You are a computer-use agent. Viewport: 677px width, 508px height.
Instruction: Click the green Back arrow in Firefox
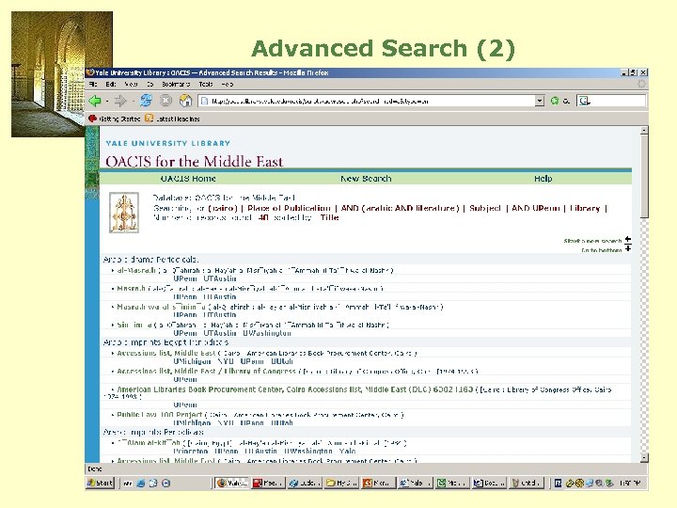pos(95,101)
